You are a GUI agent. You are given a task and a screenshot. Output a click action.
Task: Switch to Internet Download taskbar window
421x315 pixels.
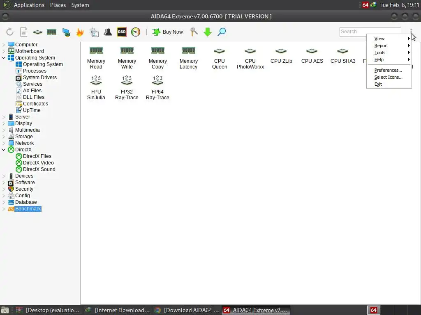click(117, 310)
